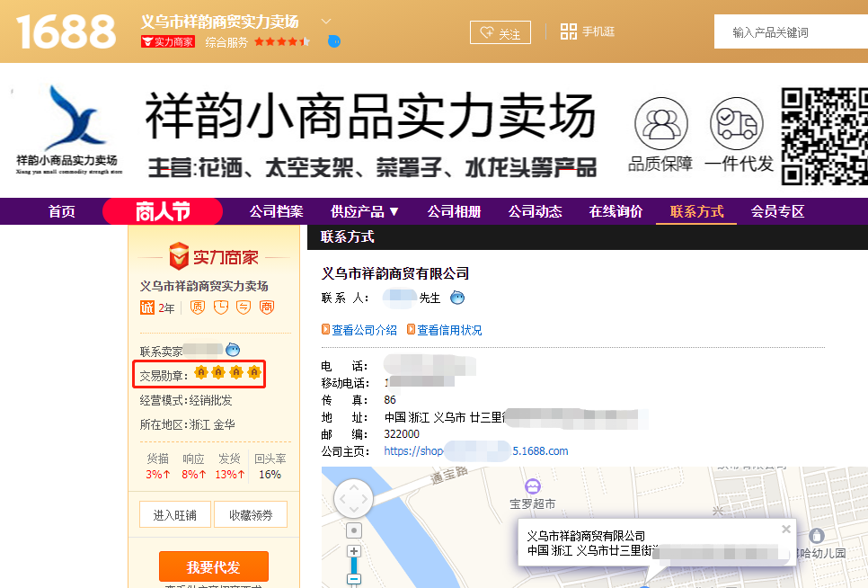868x588 pixels.
Task: Click the map zoom out minus button
Action: pyautogui.click(x=354, y=579)
